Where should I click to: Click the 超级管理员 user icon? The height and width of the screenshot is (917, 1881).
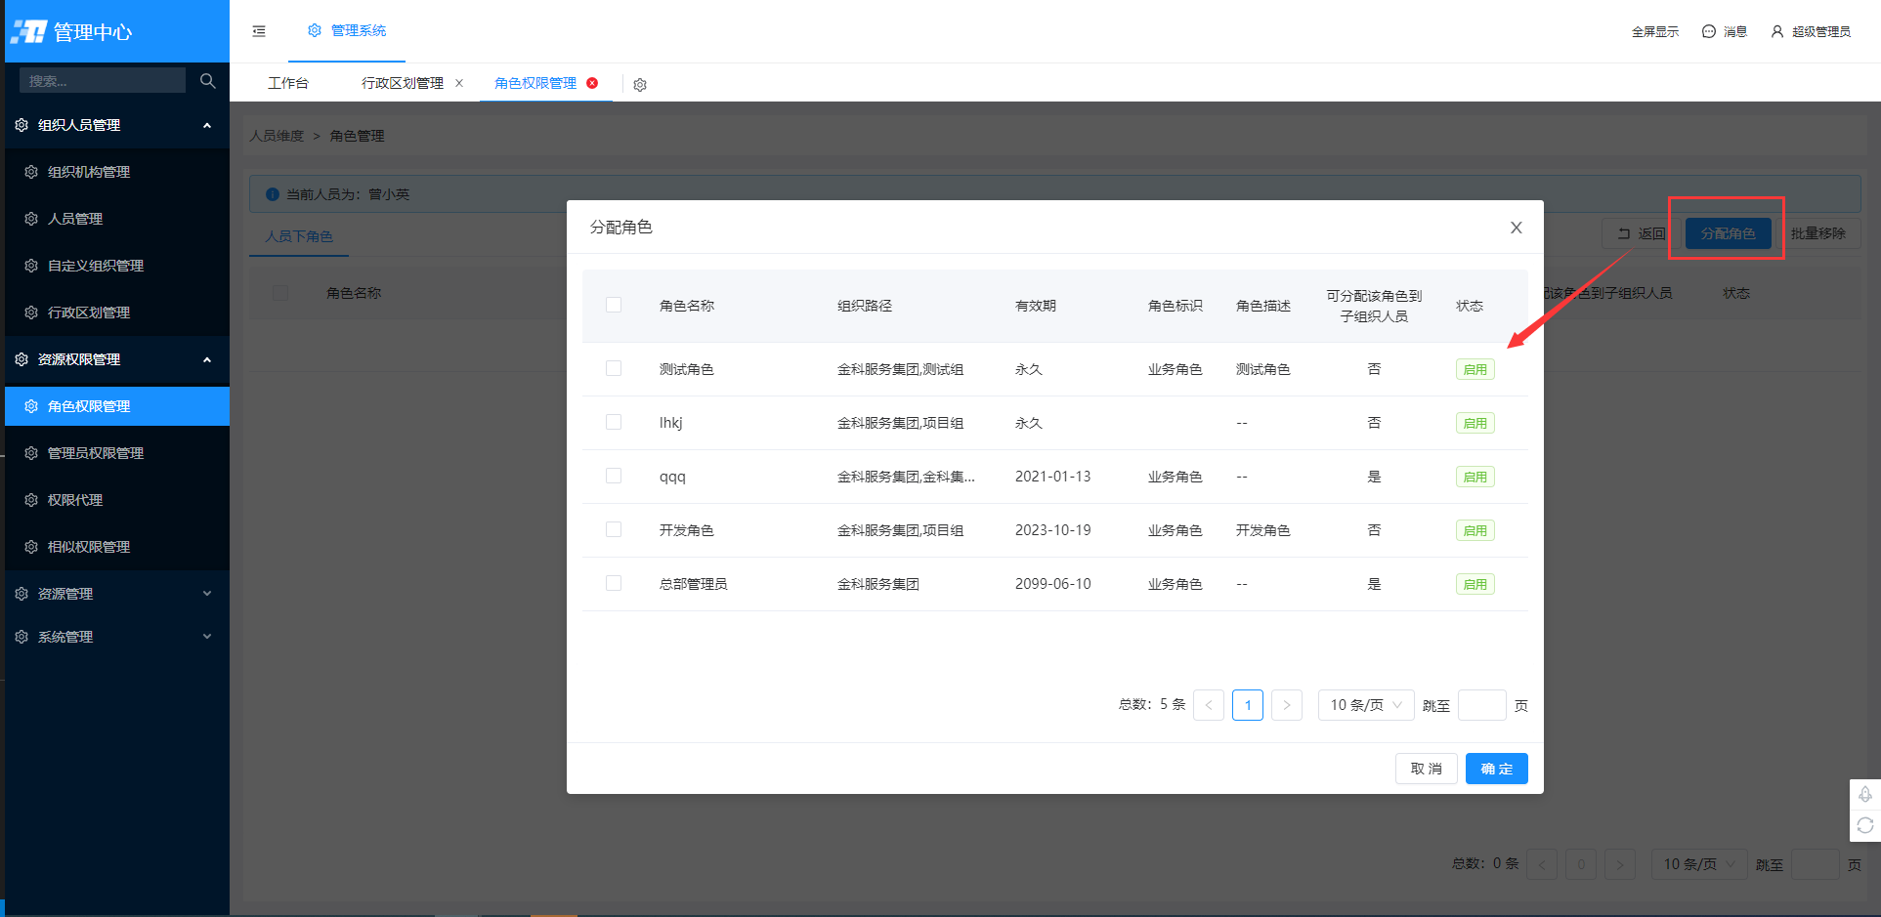1777,31
